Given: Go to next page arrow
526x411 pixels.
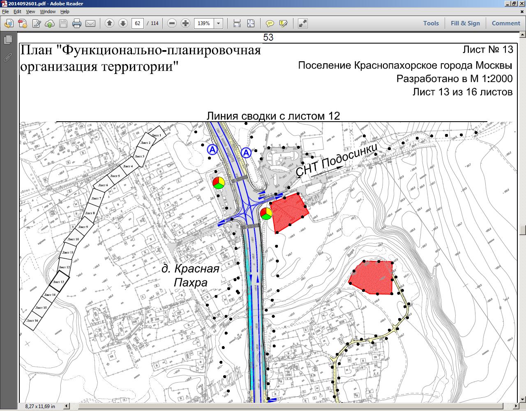Looking at the screenshot, I should coord(122,23).
